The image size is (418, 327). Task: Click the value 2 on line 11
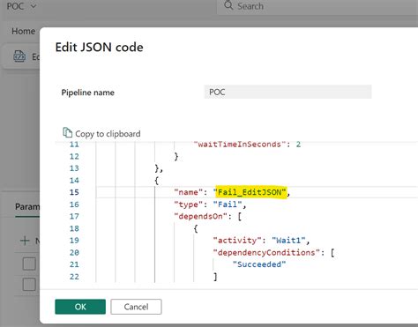pyautogui.click(x=298, y=145)
